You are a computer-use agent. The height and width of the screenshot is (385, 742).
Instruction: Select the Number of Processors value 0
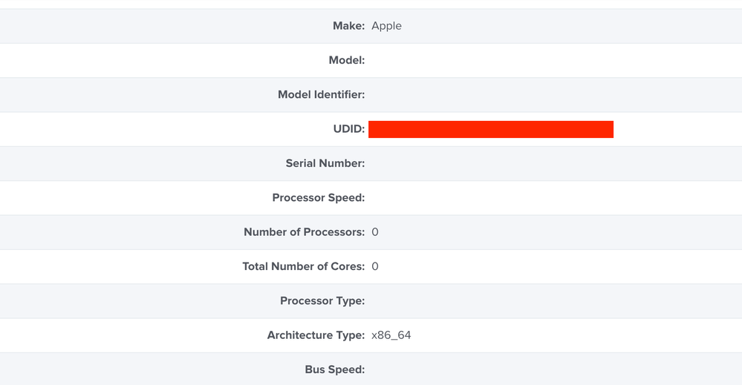pyautogui.click(x=375, y=232)
